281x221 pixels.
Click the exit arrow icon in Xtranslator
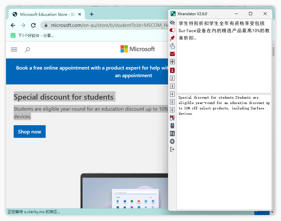coord(172,149)
